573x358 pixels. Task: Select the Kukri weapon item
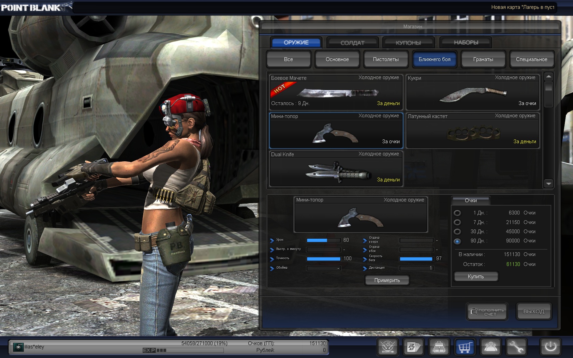tap(472, 92)
